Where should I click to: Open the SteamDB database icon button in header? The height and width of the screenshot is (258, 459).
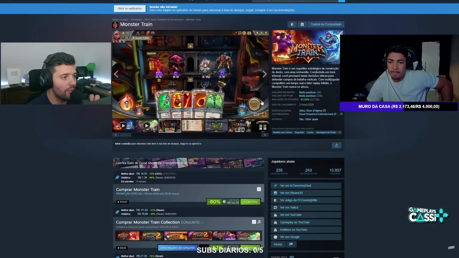click(x=302, y=24)
